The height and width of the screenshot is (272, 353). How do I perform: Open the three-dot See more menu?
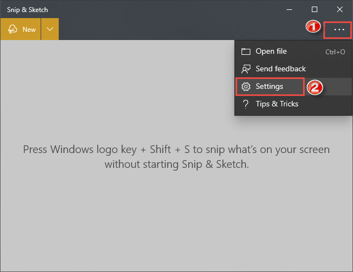pyautogui.click(x=339, y=30)
